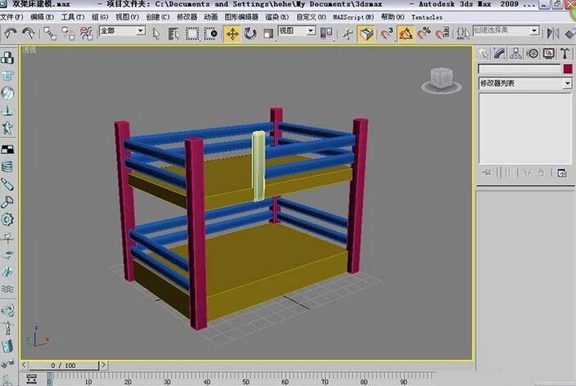
Task: Pick the Select Object arrow tool
Action: [x=156, y=34]
